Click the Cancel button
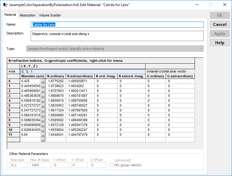The width and height of the screenshot is (232, 176). click(x=220, y=24)
